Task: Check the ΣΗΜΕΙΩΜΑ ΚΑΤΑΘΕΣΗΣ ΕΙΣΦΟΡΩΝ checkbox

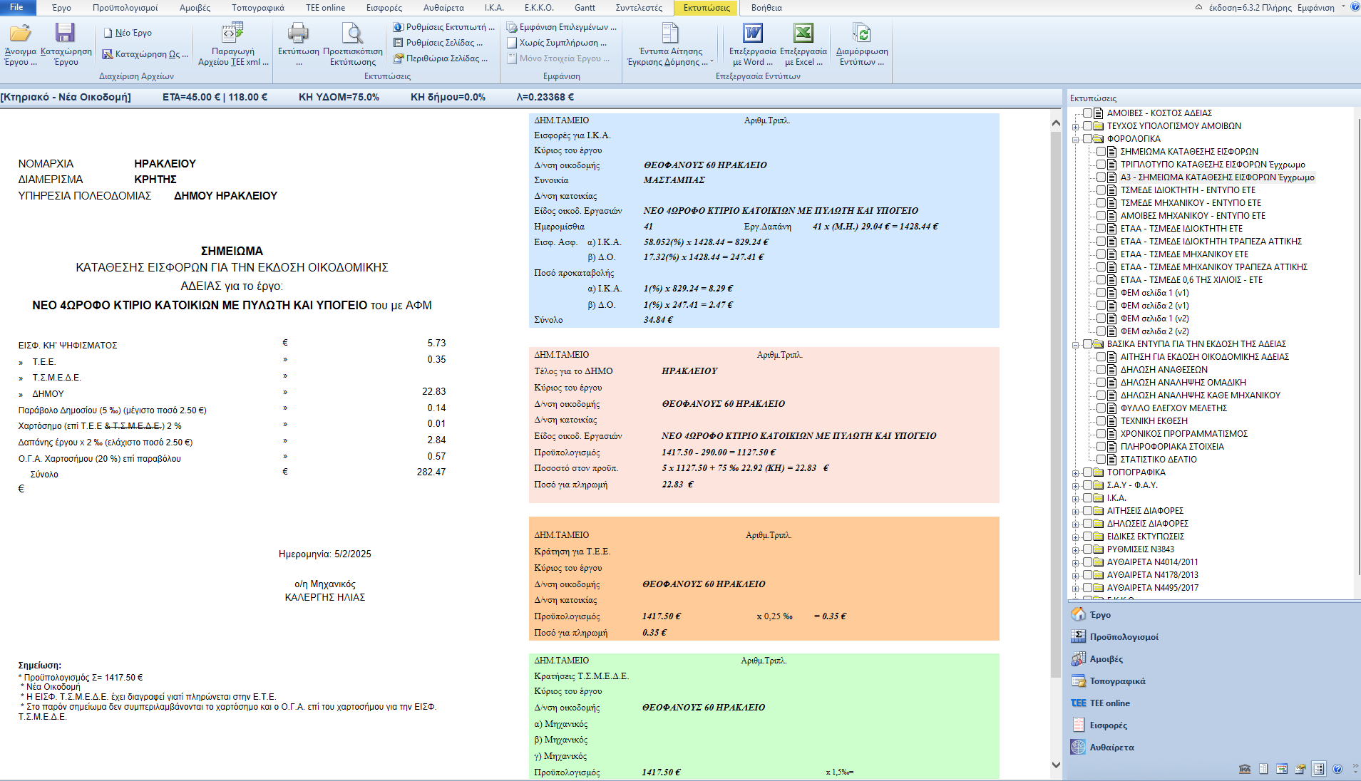Action: 1101,152
